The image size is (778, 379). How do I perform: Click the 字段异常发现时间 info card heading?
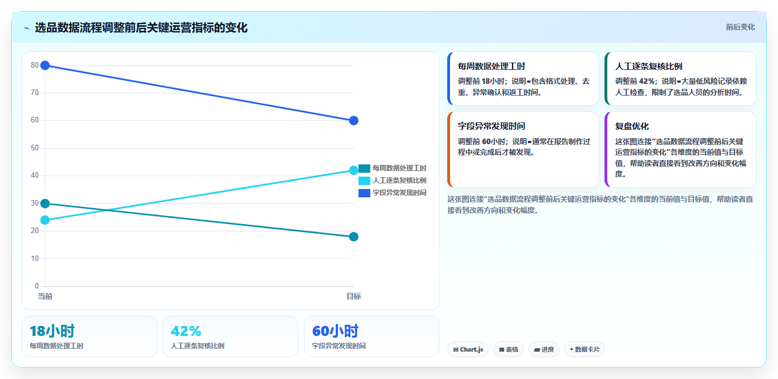click(491, 126)
